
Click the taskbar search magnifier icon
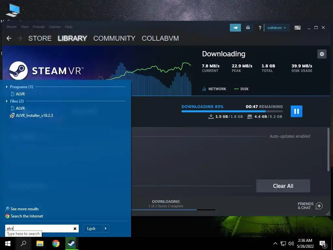tap(23, 243)
